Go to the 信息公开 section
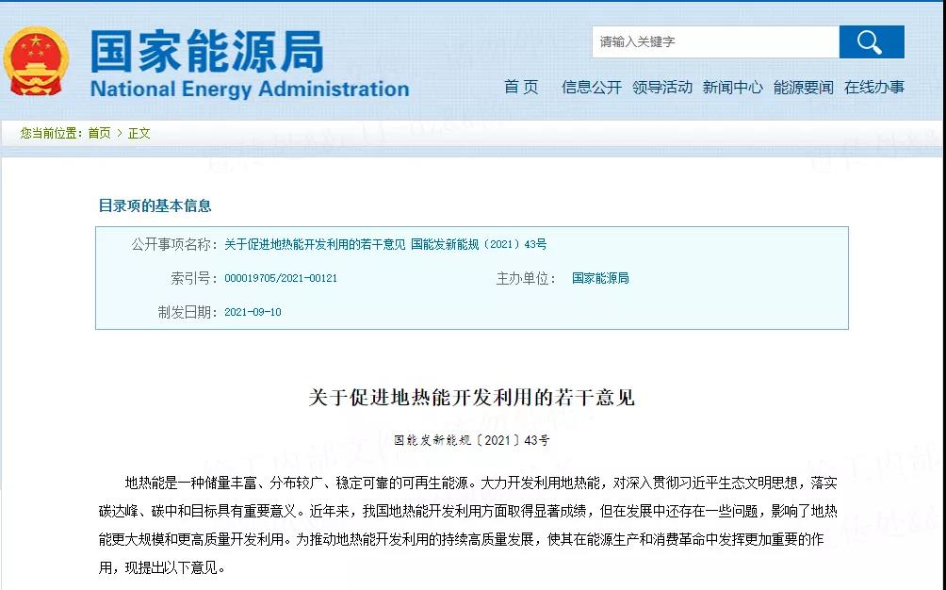 592,87
